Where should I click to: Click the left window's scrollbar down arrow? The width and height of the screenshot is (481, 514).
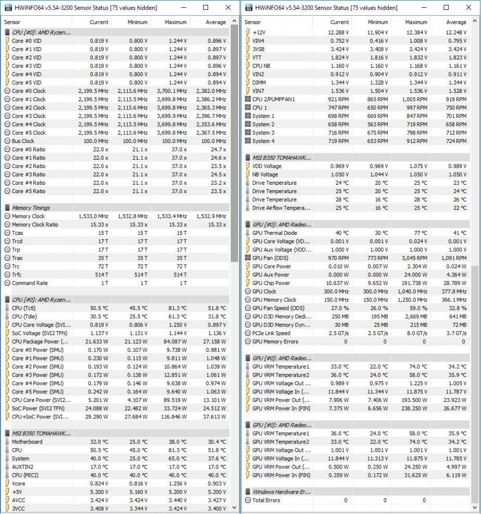[x=234, y=507]
